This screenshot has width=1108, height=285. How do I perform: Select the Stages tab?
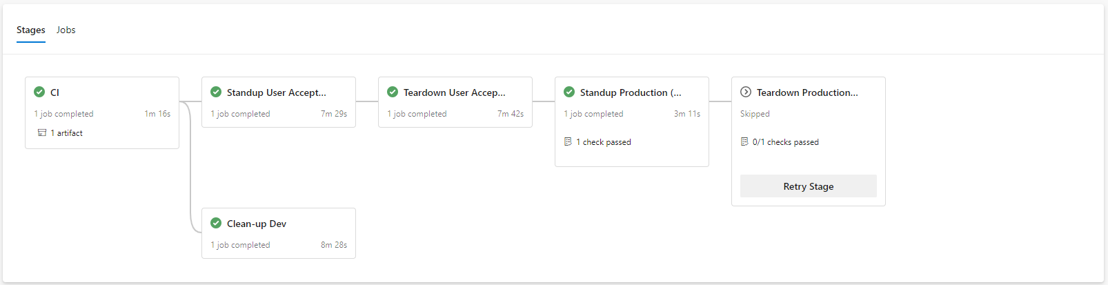pos(31,30)
